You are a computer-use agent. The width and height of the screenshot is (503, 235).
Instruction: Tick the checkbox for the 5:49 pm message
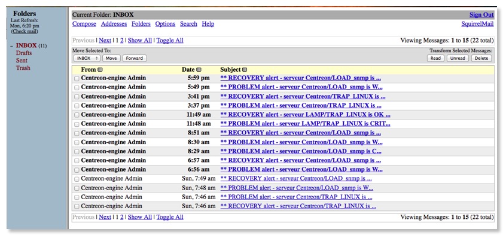point(77,87)
